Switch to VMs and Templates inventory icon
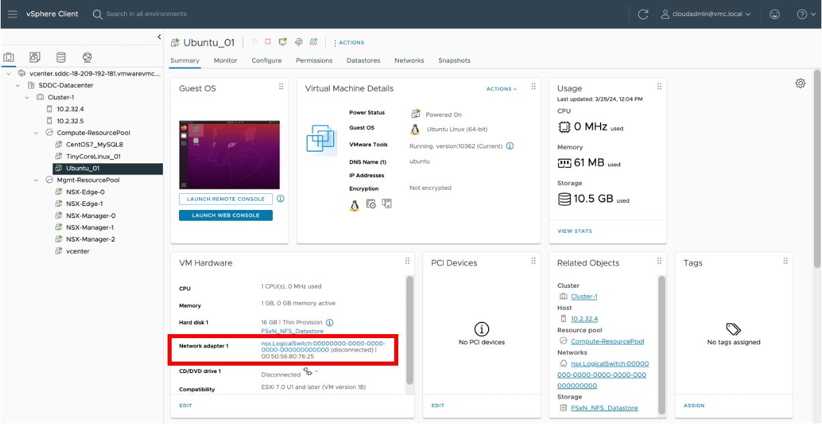822x424 pixels. click(x=35, y=57)
